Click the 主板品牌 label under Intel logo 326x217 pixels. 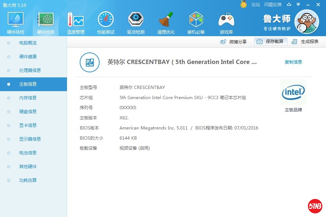(293, 110)
